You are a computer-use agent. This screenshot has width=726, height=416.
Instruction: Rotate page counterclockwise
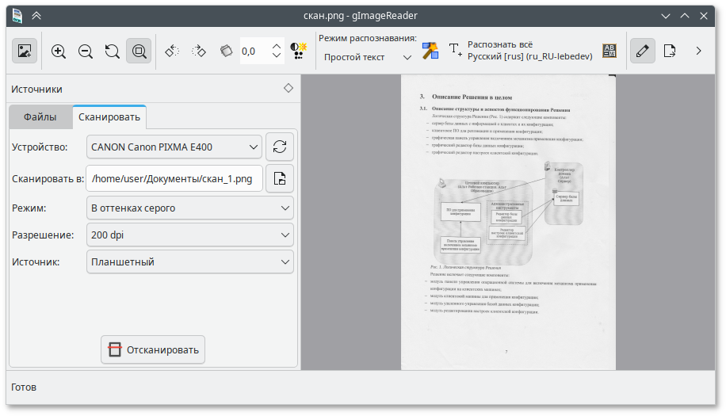pos(172,51)
